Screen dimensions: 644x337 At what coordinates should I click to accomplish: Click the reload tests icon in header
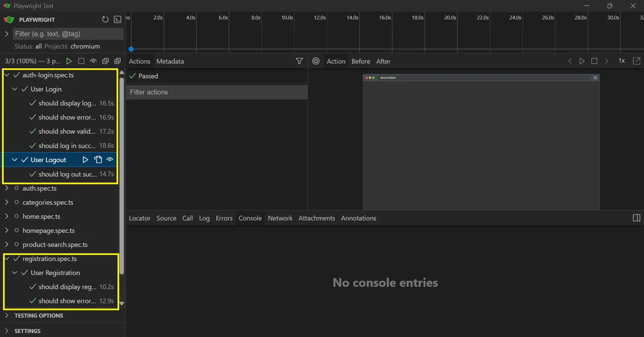coord(105,19)
